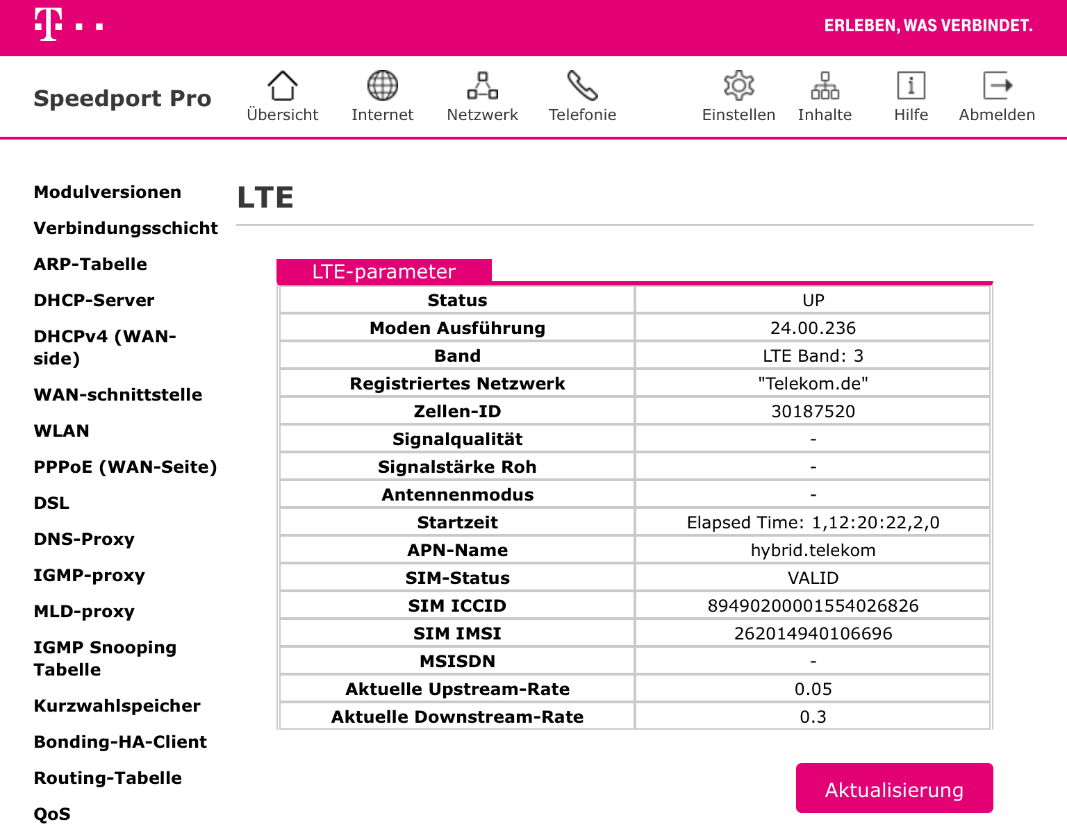The width and height of the screenshot is (1067, 838).
Task: Open Routing-Tabelle in sidebar
Action: click(108, 778)
